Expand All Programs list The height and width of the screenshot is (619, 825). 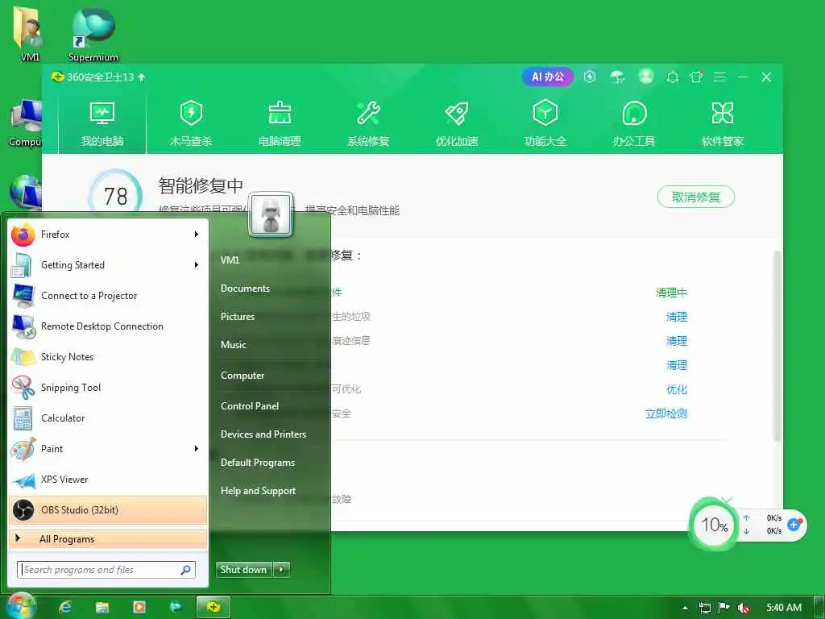tap(108, 539)
